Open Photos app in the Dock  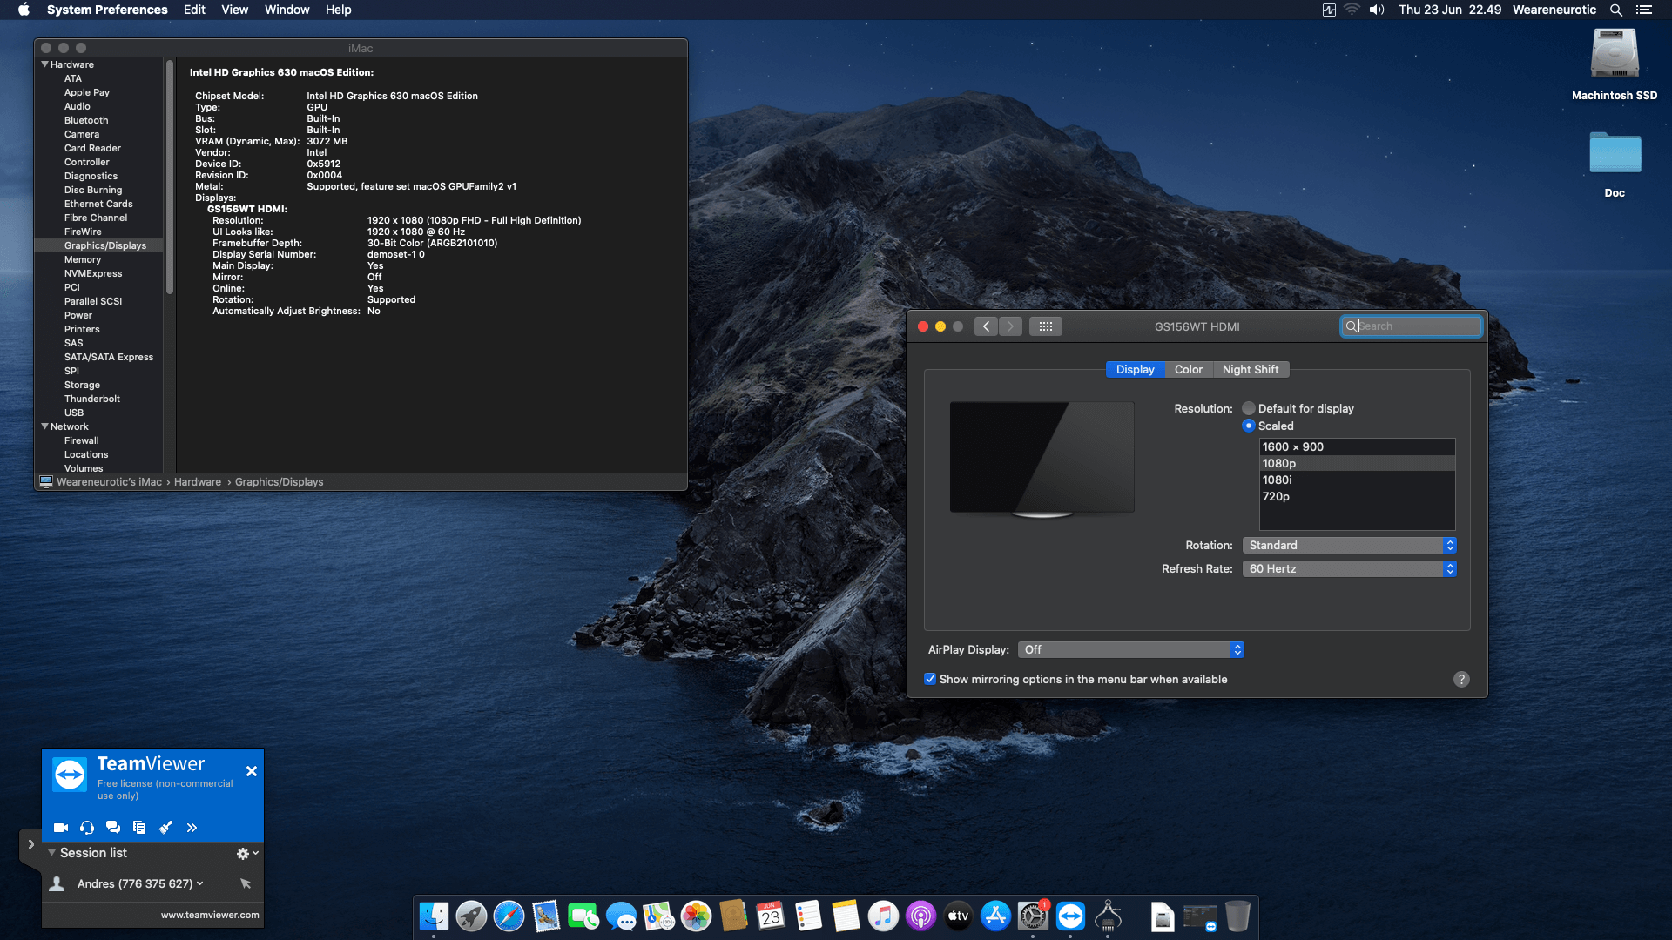coord(696,916)
